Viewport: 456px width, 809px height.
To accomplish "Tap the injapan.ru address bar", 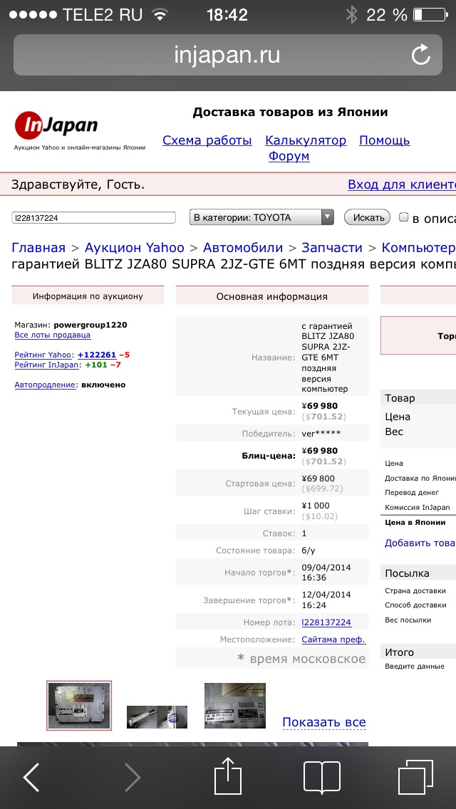I will (x=227, y=55).
